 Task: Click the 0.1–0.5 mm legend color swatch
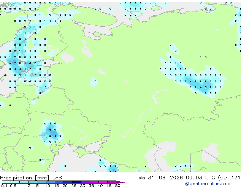[6, 182]
